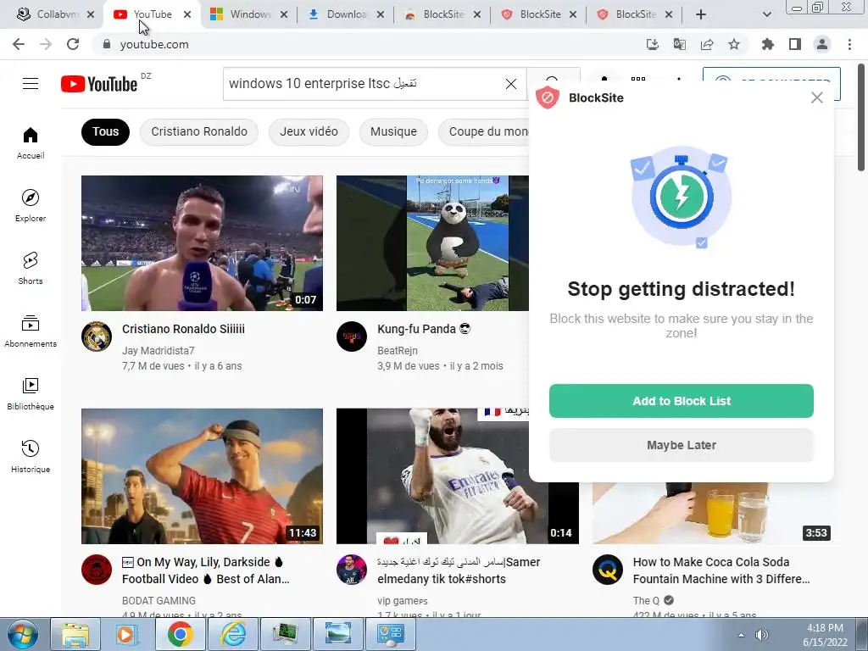Open Historique in the sidebar
This screenshot has height=651, width=868.
point(31,456)
